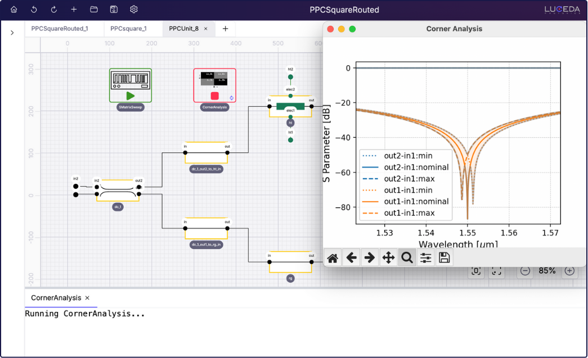Add a new tab with plus button
Screen dimensions: 588x358
coord(225,29)
